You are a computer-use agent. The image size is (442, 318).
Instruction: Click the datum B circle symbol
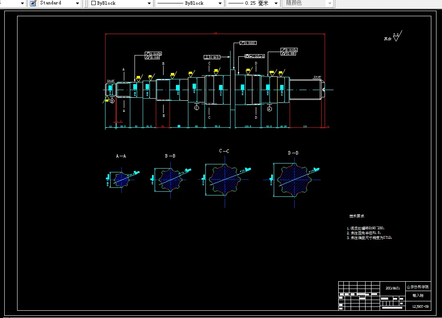click(x=112, y=101)
